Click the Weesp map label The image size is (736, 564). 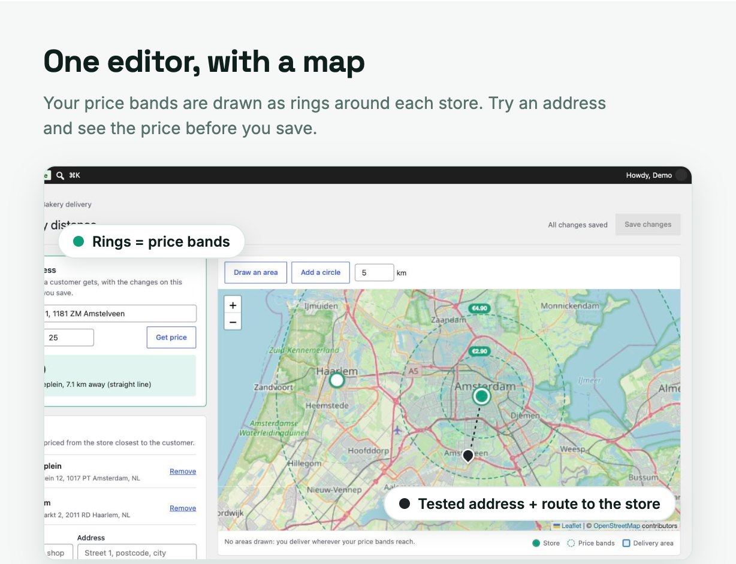[x=572, y=449]
